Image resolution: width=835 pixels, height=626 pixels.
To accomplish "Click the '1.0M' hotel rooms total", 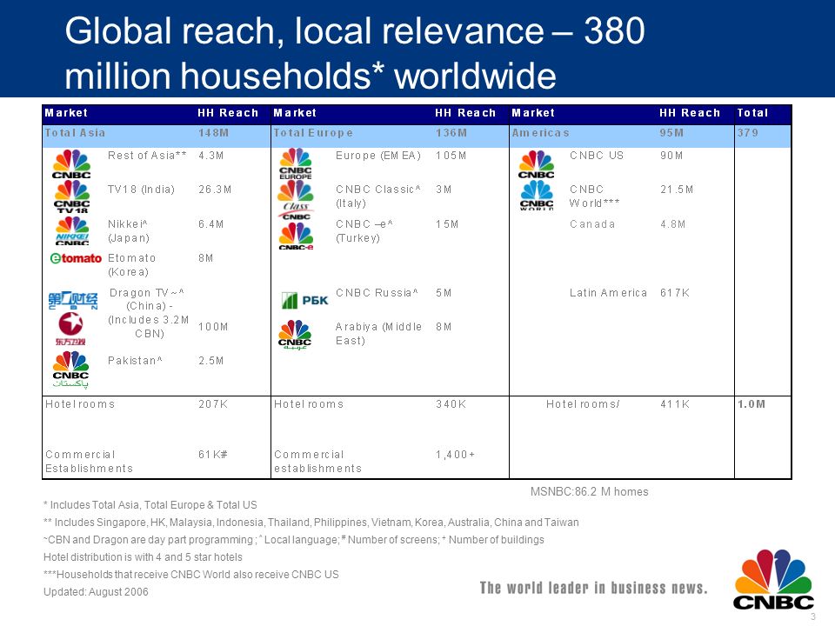I will click(x=751, y=404).
